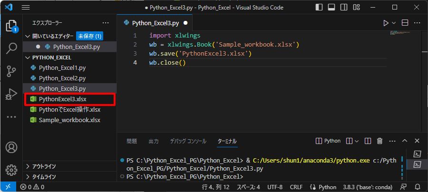Toggle the secondary side bar layout button
The width and height of the screenshot is (428, 192).
pos(344,7)
